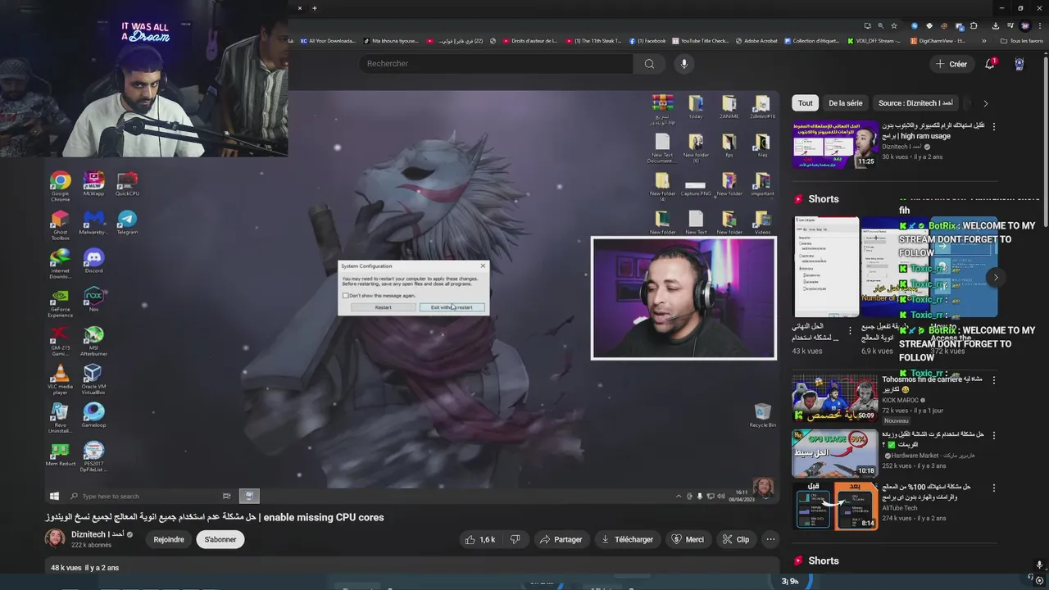The height and width of the screenshot is (590, 1049).
Task: Open the Adobe Acrobat bookmark
Action: coord(756,40)
